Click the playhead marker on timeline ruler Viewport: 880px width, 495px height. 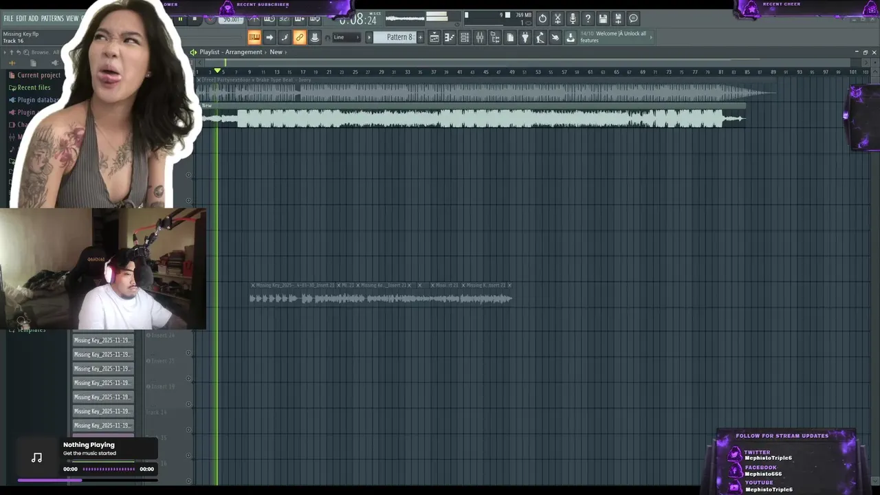pos(218,71)
